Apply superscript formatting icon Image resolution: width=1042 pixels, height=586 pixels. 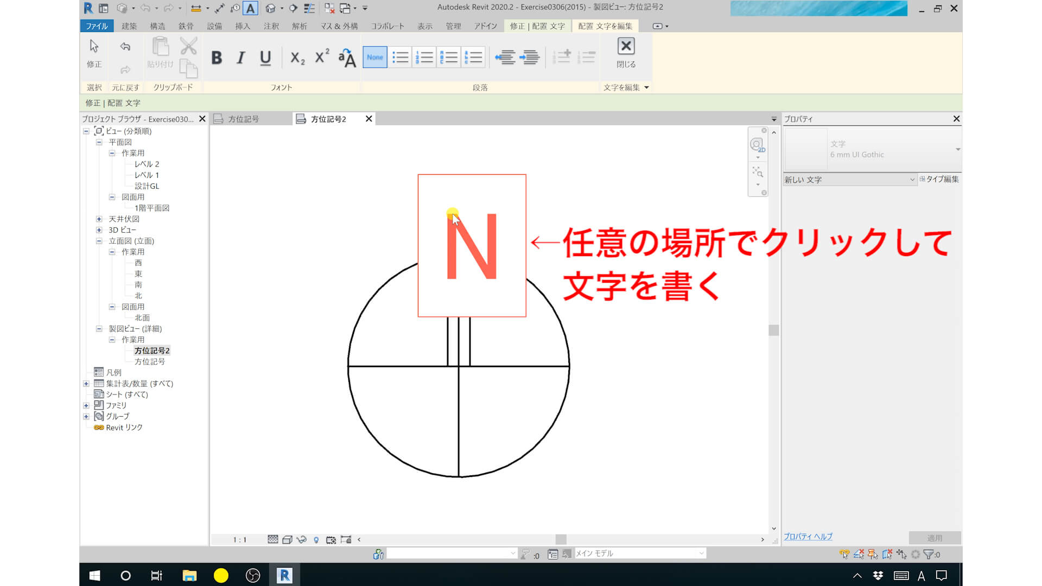322,56
